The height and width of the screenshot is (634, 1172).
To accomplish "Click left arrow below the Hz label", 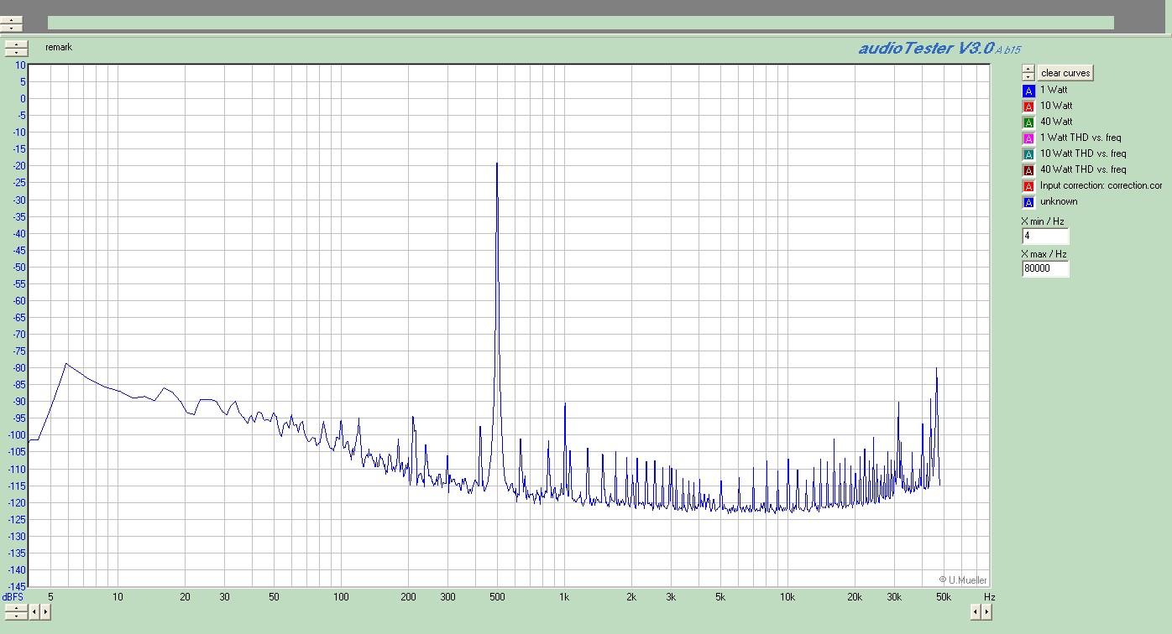I will [976, 612].
